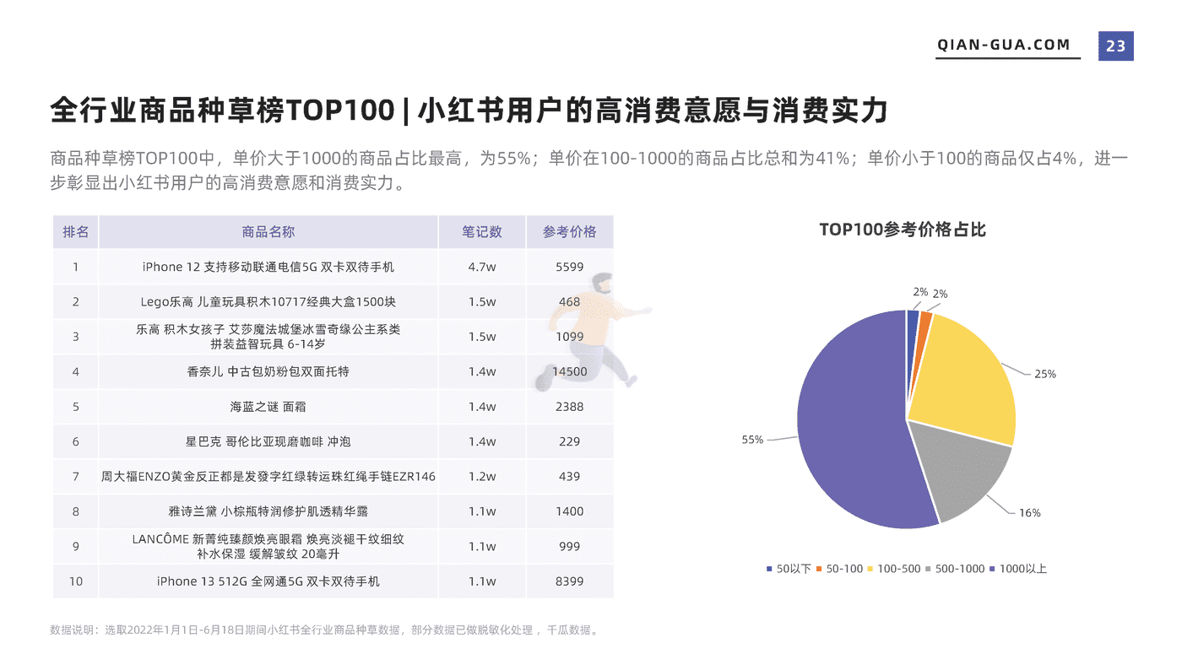This screenshot has width=1182, height=665.
Task: Click the 商品名称 column header
Action: point(268,232)
